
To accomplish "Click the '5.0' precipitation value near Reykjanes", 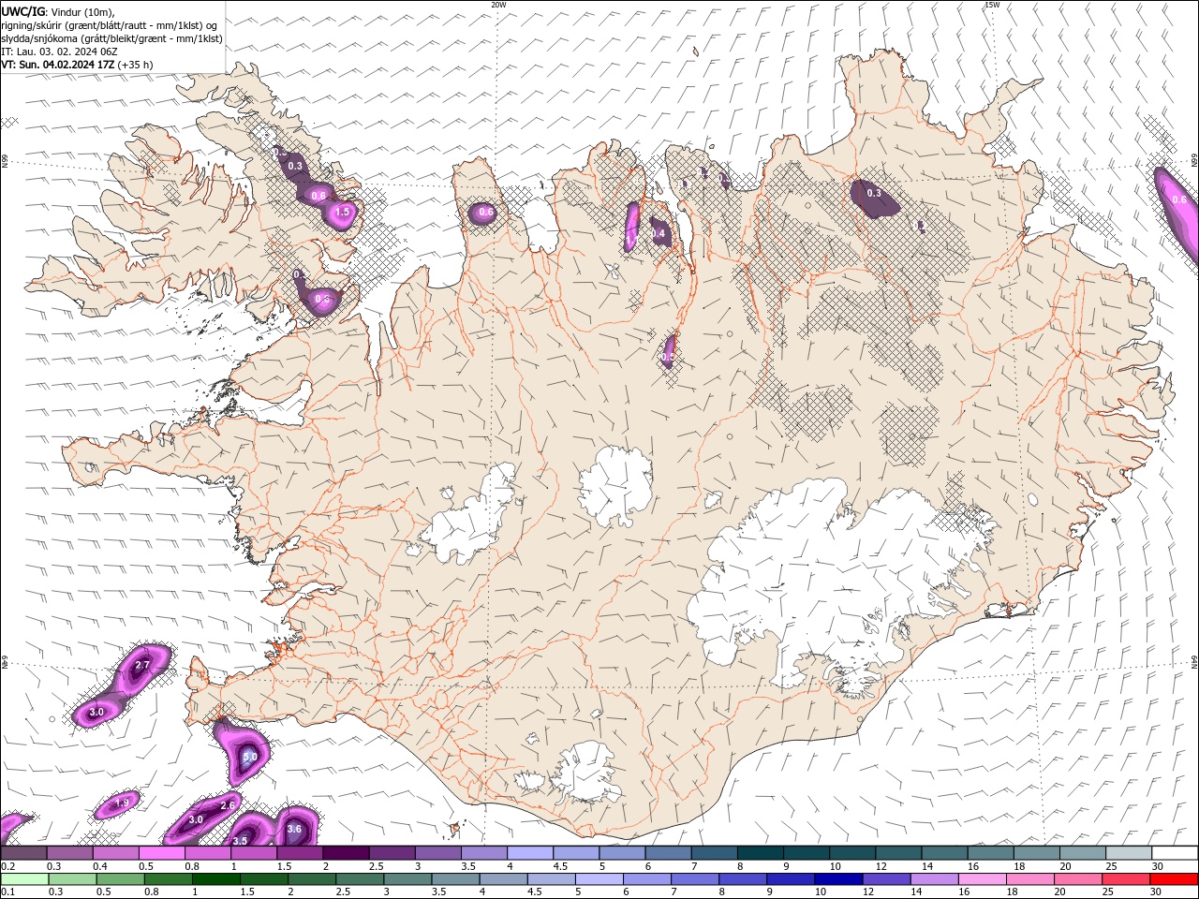I will (250, 757).
